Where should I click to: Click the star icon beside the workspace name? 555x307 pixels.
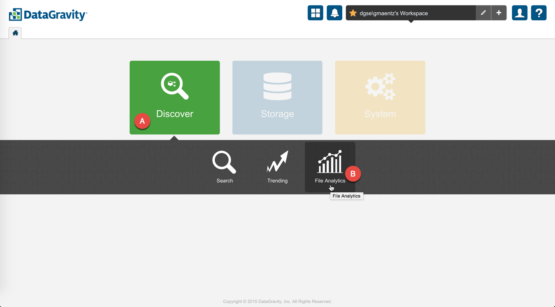click(353, 13)
